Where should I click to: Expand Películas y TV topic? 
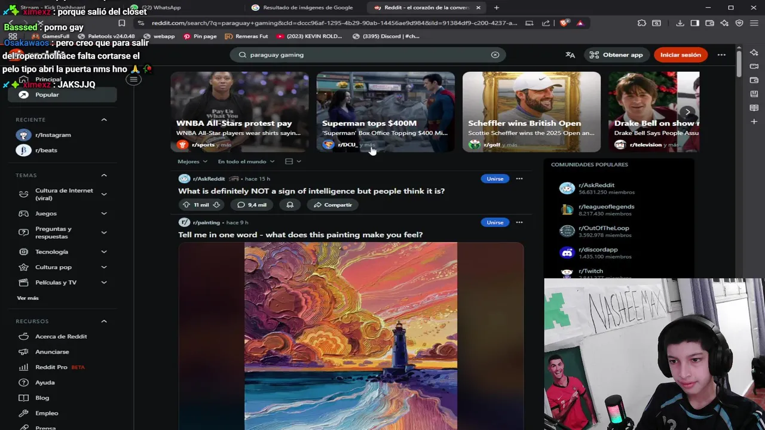point(104,282)
